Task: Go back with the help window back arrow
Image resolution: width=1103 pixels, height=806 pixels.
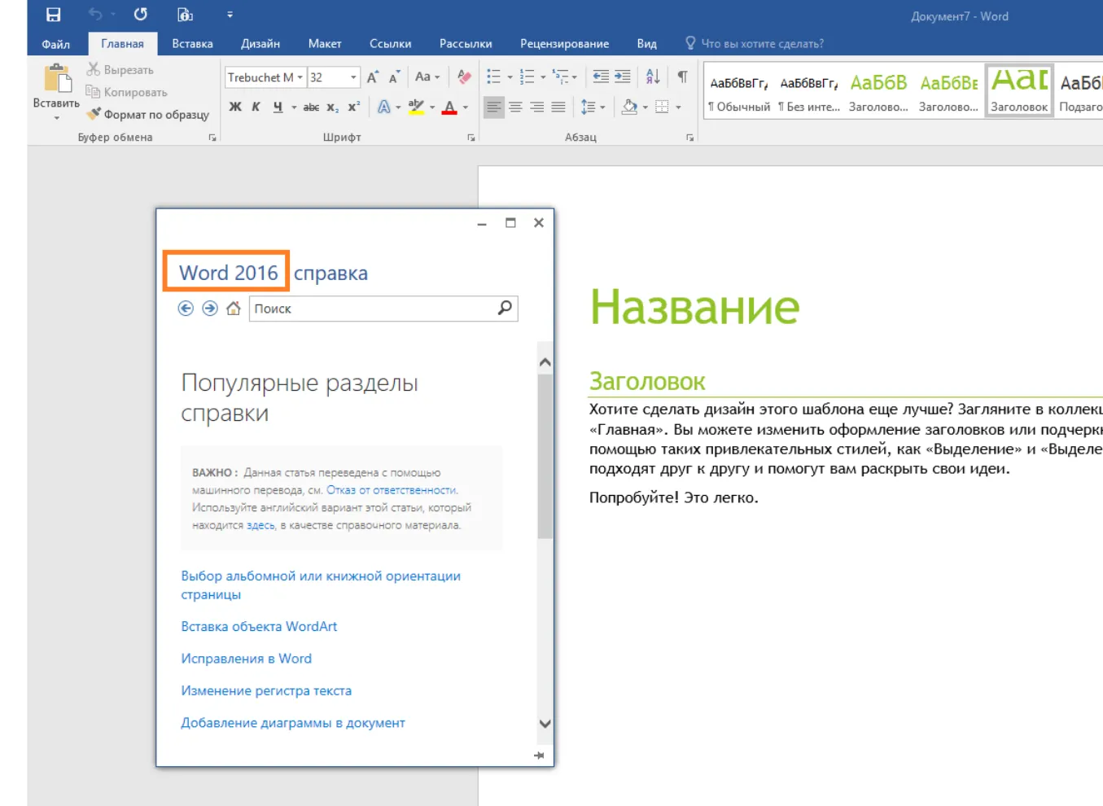Action: pos(186,309)
